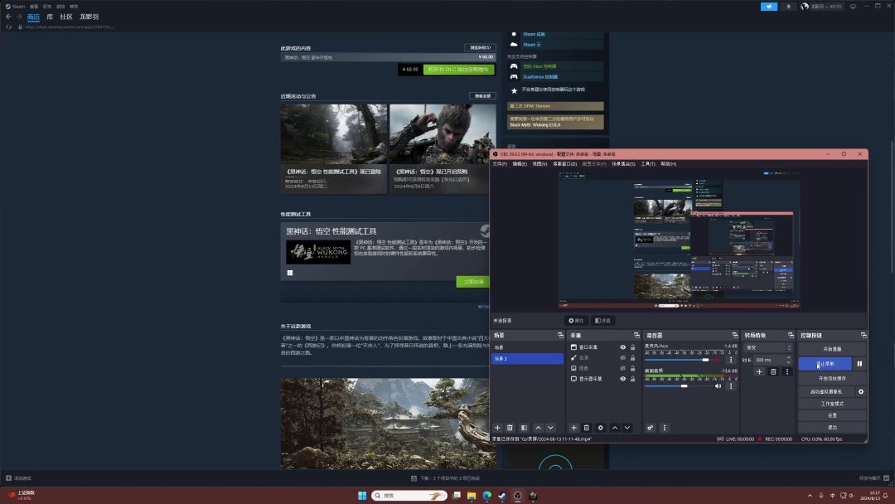
Task: Pop out the 来源 dock
Action: (x=636, y=335)
